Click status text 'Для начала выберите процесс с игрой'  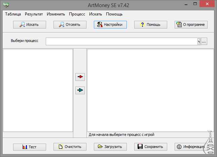[121, 135]
